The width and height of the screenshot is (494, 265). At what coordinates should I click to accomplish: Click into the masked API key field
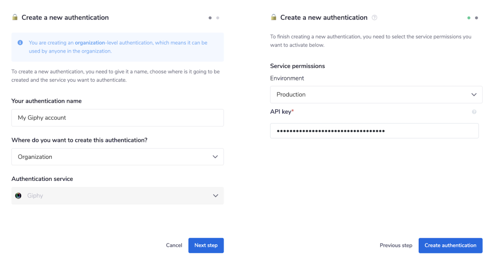374,131
